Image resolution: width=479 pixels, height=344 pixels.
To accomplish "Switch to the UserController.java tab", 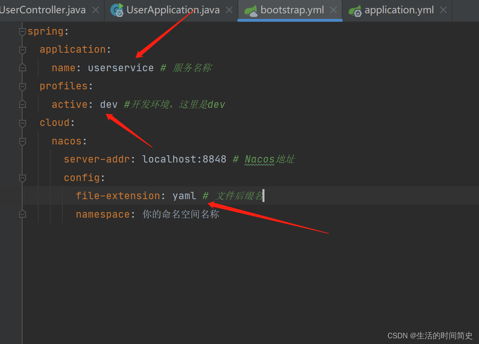I will click(42, 10).
